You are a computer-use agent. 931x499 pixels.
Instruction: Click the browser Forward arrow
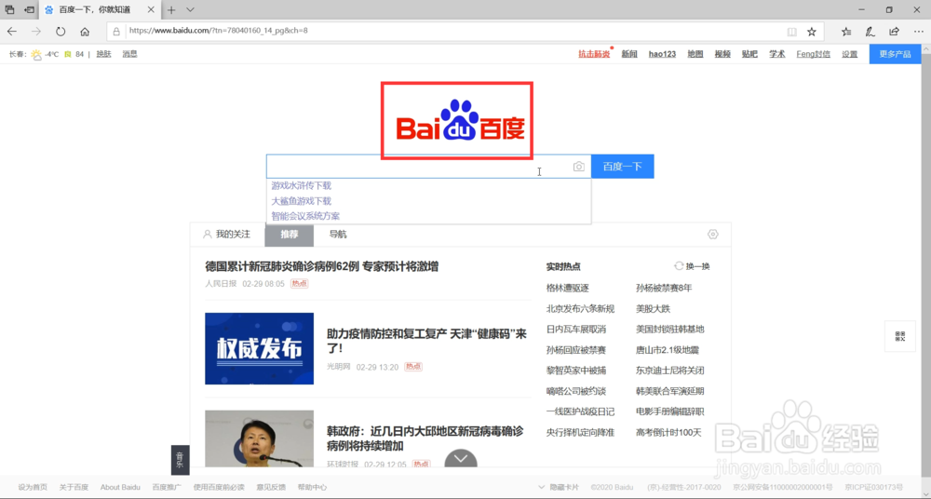[x=36, y=32]
